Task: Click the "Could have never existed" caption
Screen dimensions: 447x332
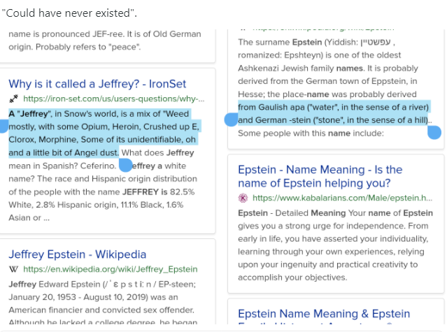Action: pyautogui.click(x=69, y=13)
